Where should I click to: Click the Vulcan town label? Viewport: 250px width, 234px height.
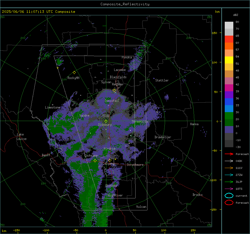(141, 207)
